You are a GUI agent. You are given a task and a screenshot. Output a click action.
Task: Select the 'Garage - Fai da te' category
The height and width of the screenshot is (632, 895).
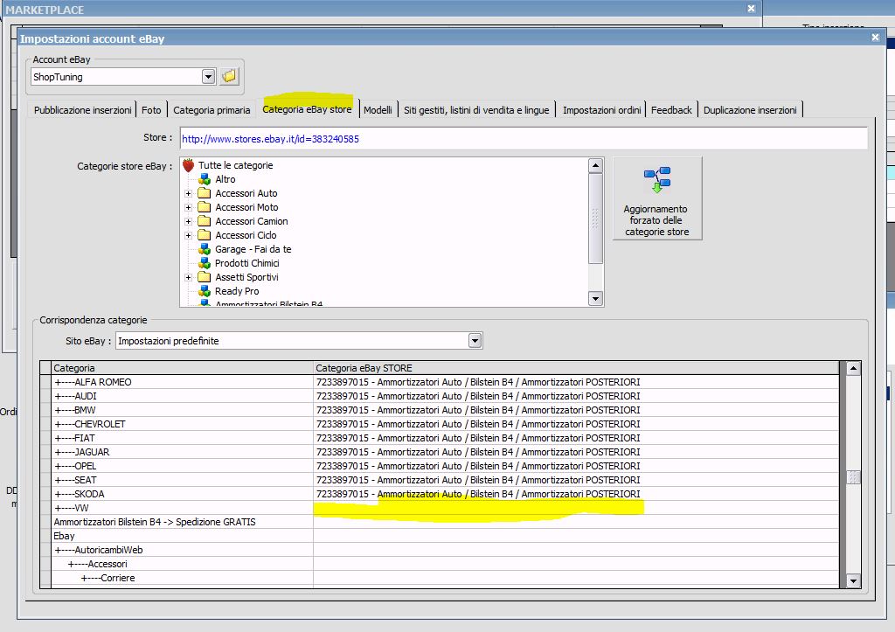[253, 249]
